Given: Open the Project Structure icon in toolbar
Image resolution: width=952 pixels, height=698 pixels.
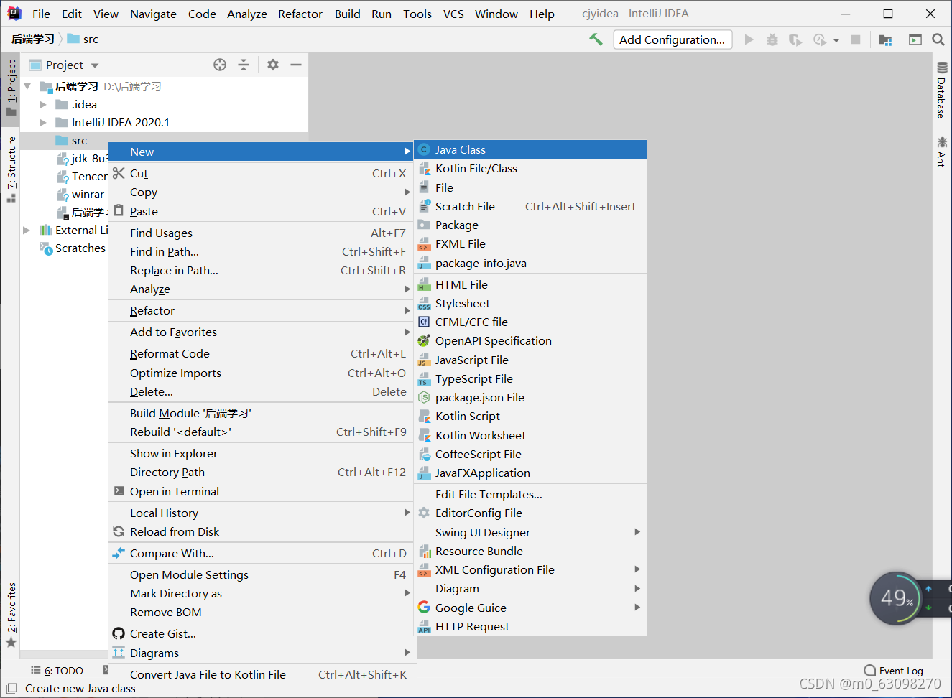Looking at the screenshot, I should click(x=885, y=39).
